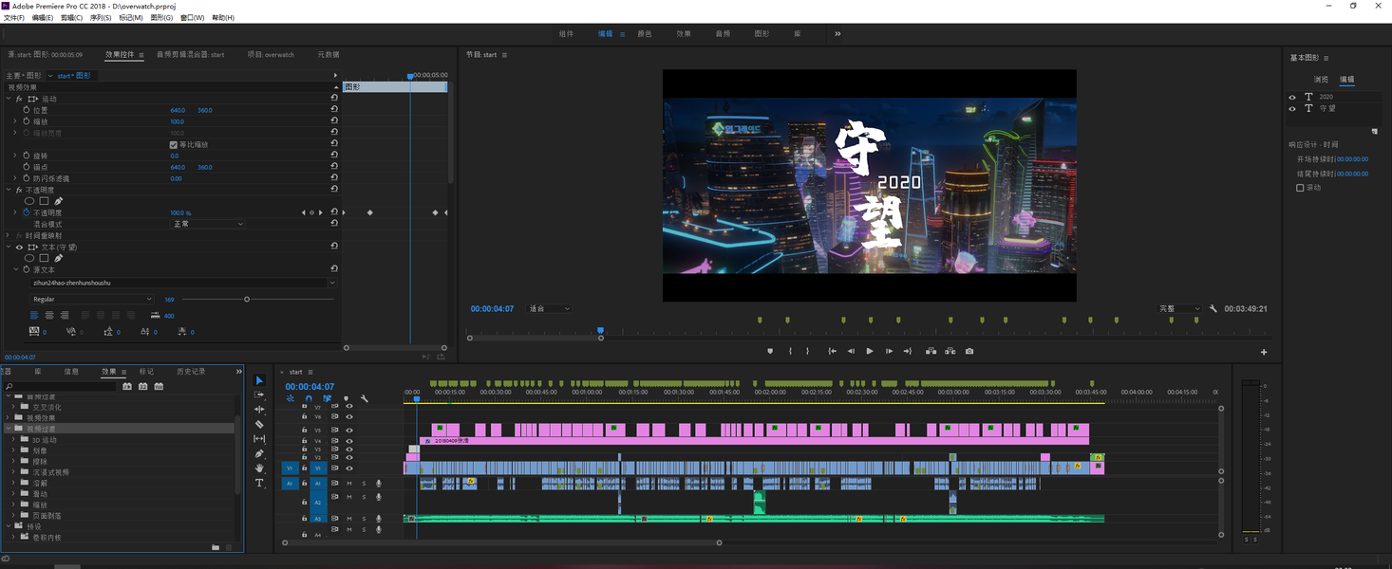Image resolution: width=1392 pixels, height=569 pixels.
Task: Toggle snap magnet in timeline
Action: (x=309, y=398)
